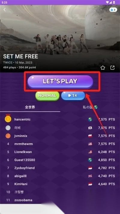The width and height of the screenshot is (120, 214).
Task: Favorite the song with the star icon
Action: tap(103, 67)
